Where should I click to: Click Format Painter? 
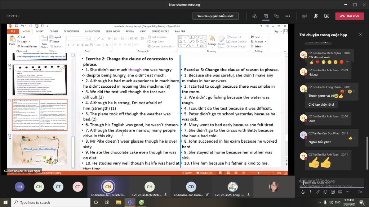27,46
